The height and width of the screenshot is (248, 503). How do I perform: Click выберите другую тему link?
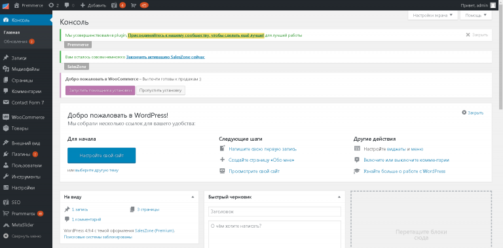tap(97, 171)
